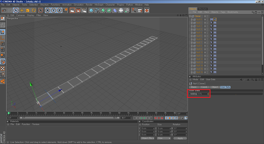Click frame 50 on the timeline ruler
Screen dimensions: 264x144
click(101, 114)
